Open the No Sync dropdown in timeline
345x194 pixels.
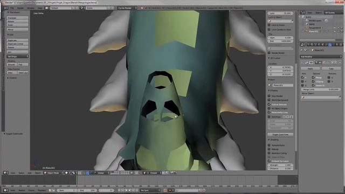pyautogui.click(x=150, y=190)
